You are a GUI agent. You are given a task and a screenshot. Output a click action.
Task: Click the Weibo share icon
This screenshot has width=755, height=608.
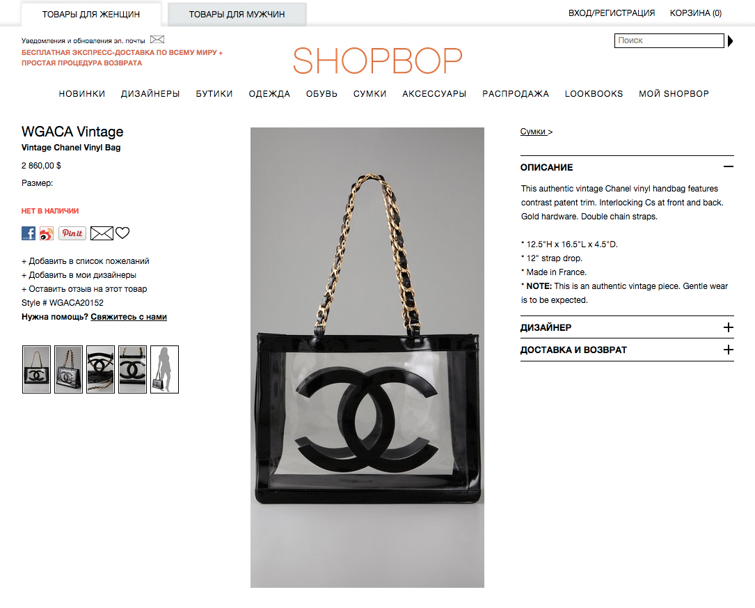pos(47,234)
